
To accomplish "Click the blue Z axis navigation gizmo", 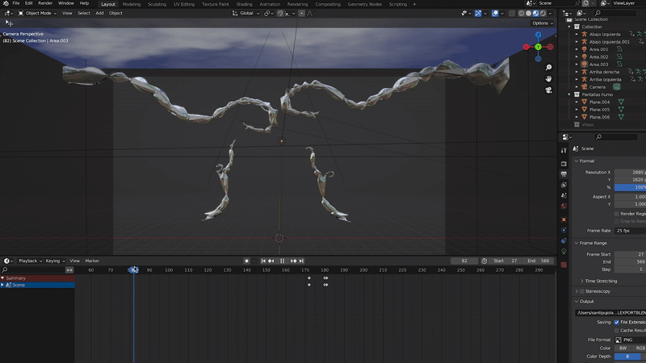I will [538, 35].
